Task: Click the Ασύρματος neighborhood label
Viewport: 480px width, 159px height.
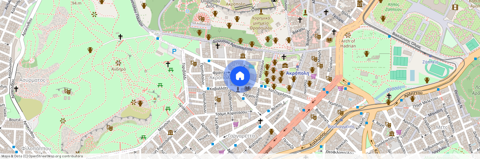Action: (32, 80)
